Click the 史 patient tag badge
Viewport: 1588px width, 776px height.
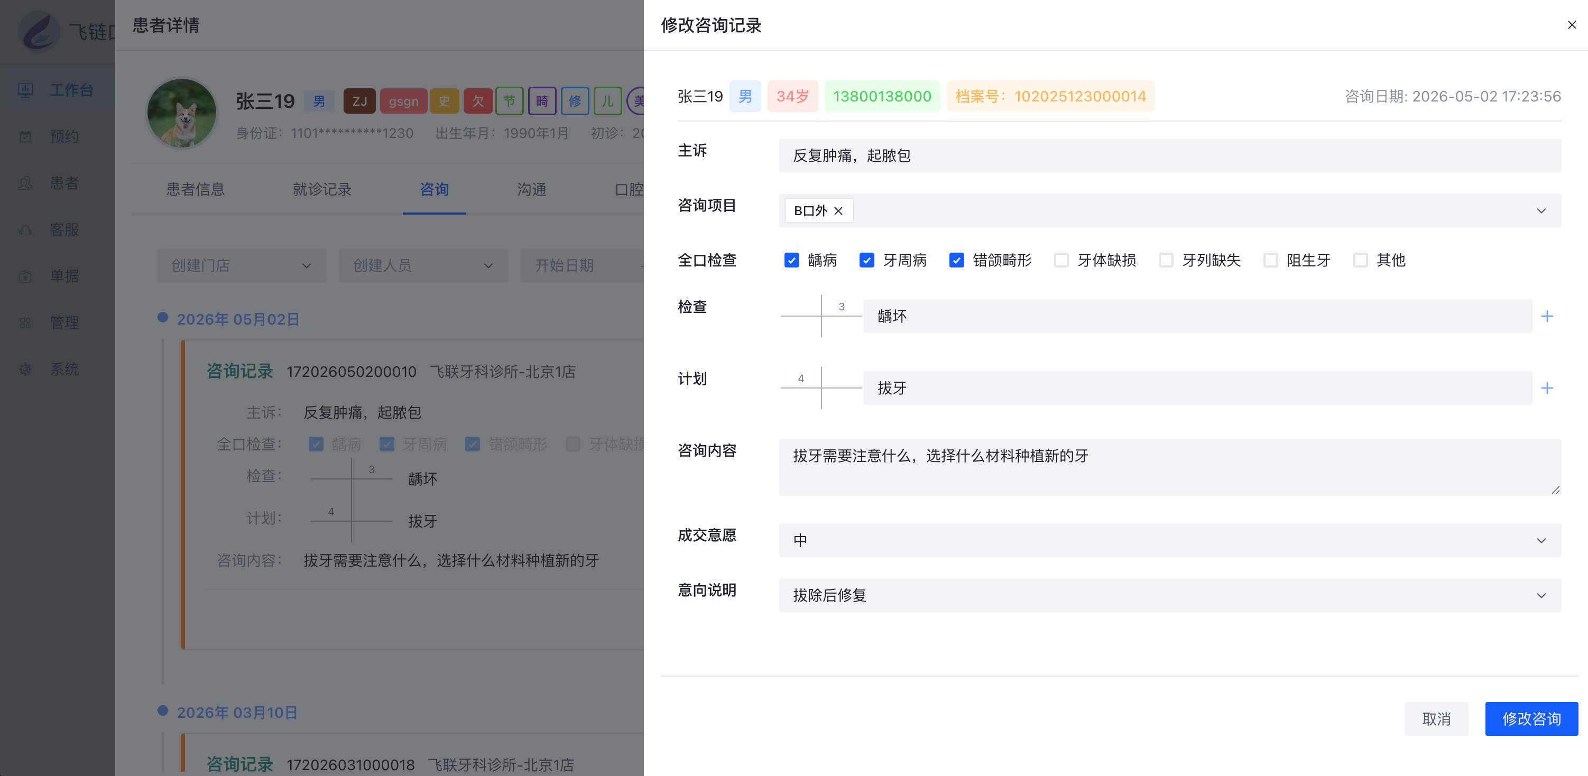pos(444,101)
